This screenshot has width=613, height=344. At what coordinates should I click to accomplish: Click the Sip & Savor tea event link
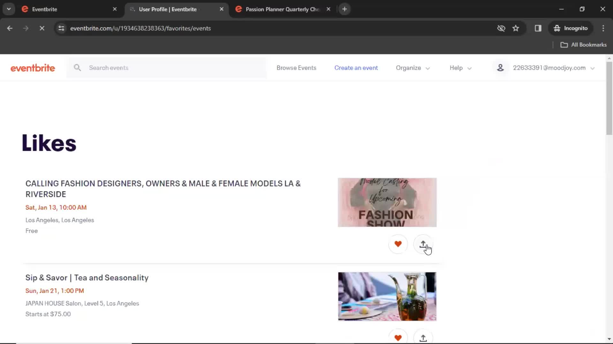pos(87,277)
